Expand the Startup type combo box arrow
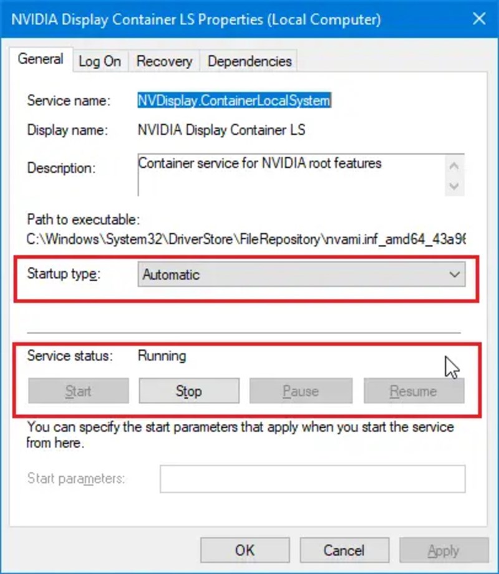Viewport: 499px width, 574px height. (x=455, y=274)
